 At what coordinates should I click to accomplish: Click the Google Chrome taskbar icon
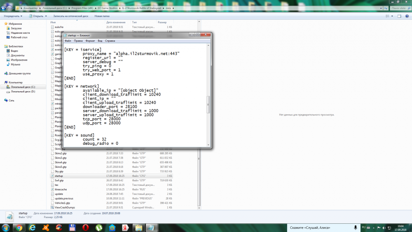pyautogui.click(x=18, y=227)
